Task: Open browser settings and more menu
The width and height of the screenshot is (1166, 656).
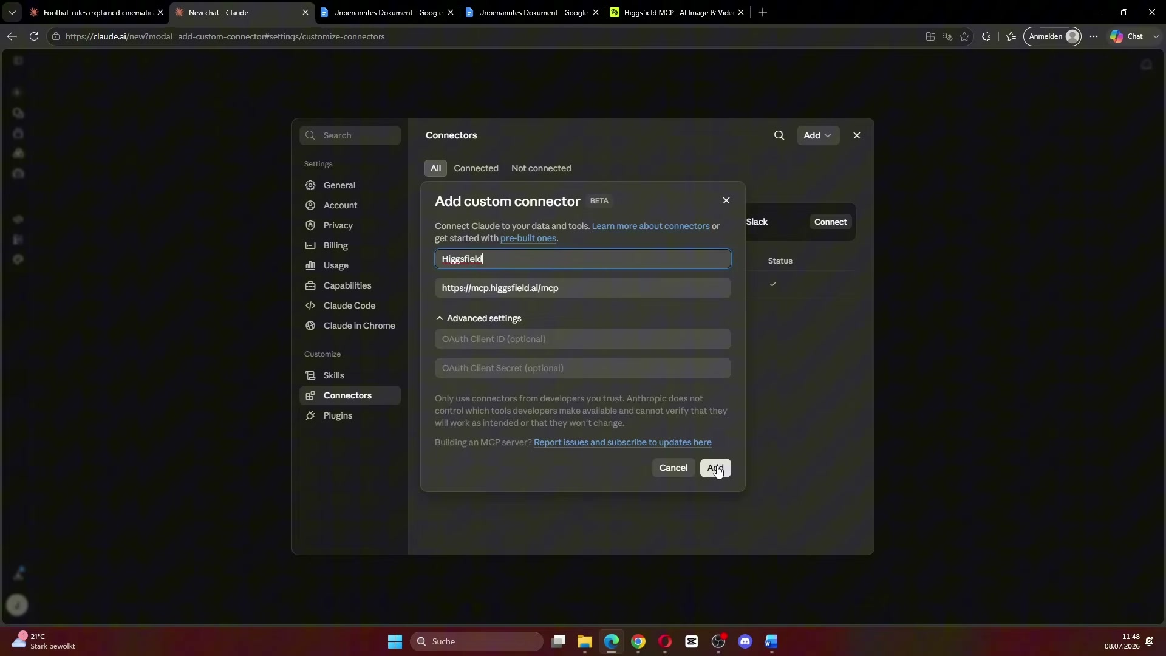Action: 1094,36
